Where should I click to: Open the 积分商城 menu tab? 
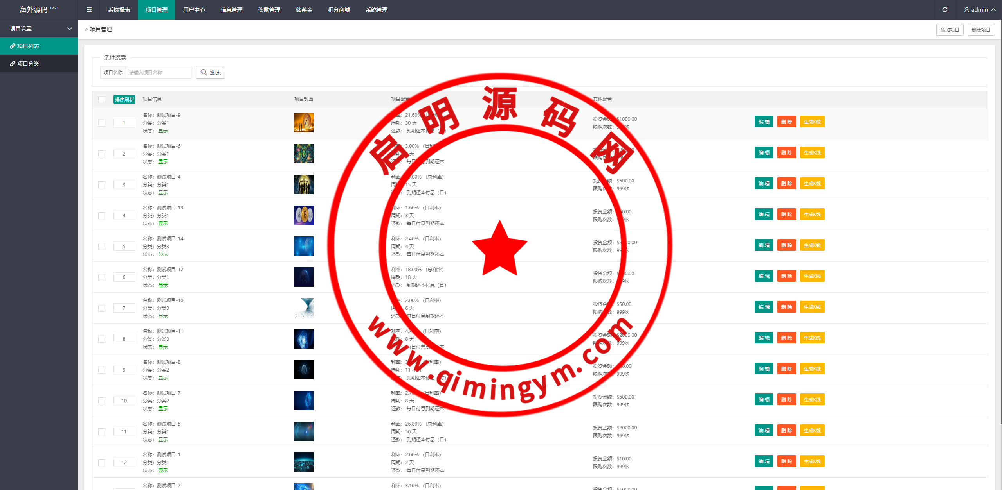[339, 10]
